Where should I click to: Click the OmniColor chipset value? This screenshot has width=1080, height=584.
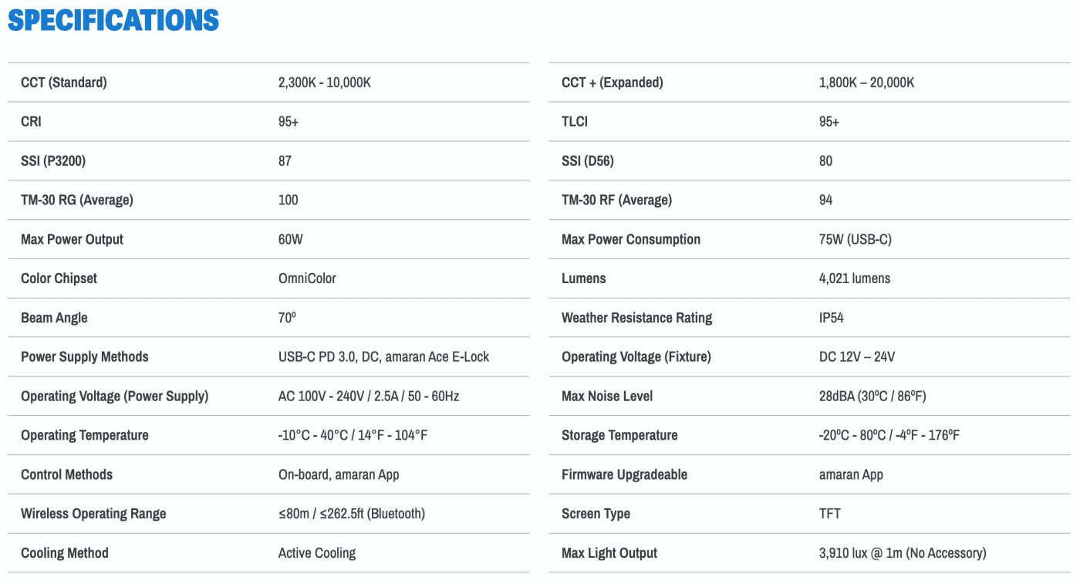[307, 278]
